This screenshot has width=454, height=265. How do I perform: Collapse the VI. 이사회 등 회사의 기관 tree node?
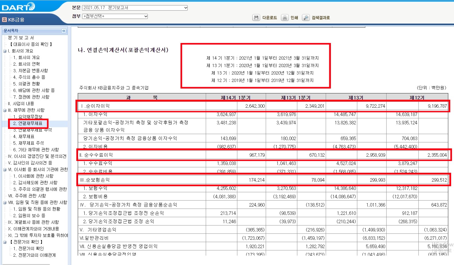point(5,170)
